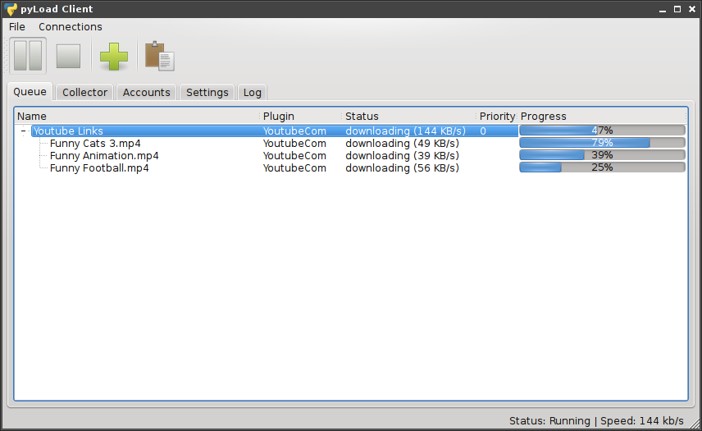Click the 47% progress bar of Youtube Links

click(602, 131)
